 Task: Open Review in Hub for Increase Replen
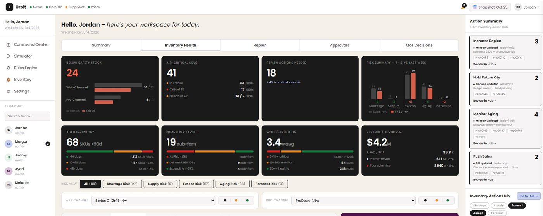click(x=485, y=64)
